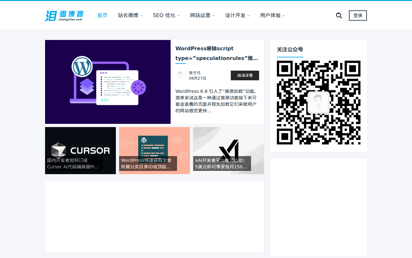Open the xAI开发者平台首充活动 caption link

[x=222, y=164]
